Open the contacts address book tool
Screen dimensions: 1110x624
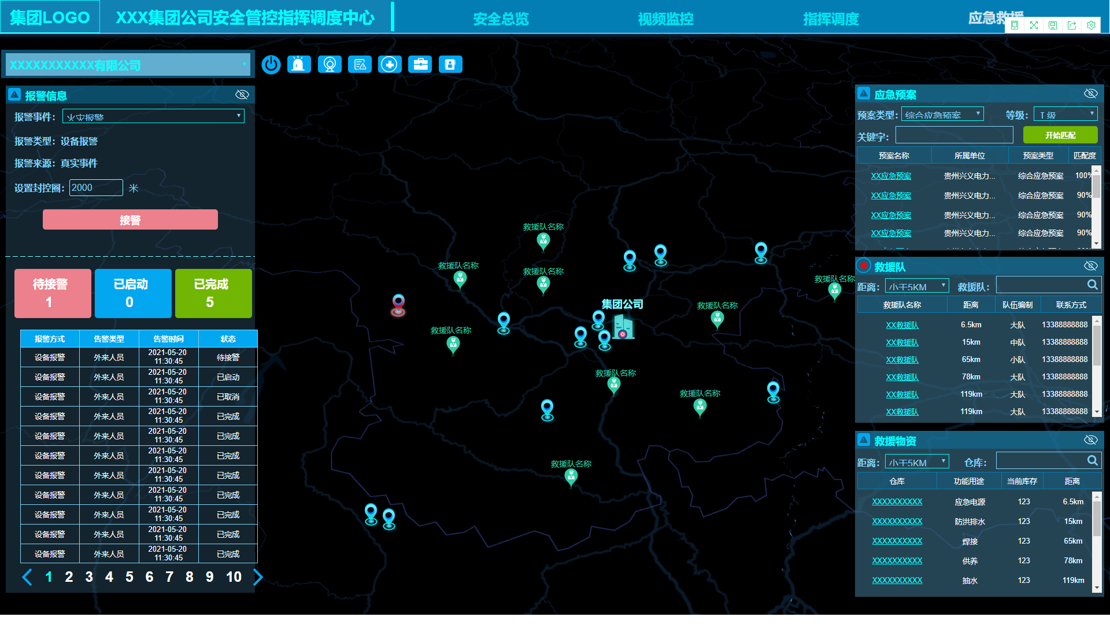point(450,64)
